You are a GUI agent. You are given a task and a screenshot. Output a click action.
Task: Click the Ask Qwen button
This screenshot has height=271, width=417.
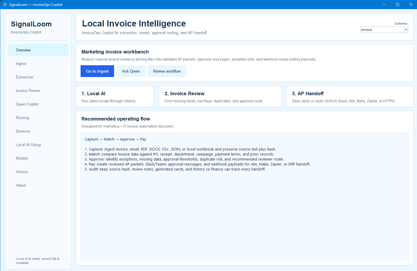131,71
